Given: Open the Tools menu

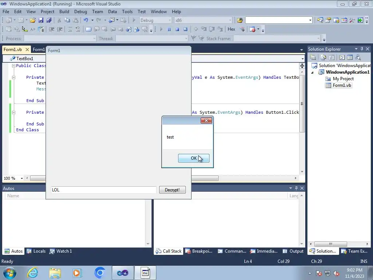Looking at the screenshot, I should point(127,11).
